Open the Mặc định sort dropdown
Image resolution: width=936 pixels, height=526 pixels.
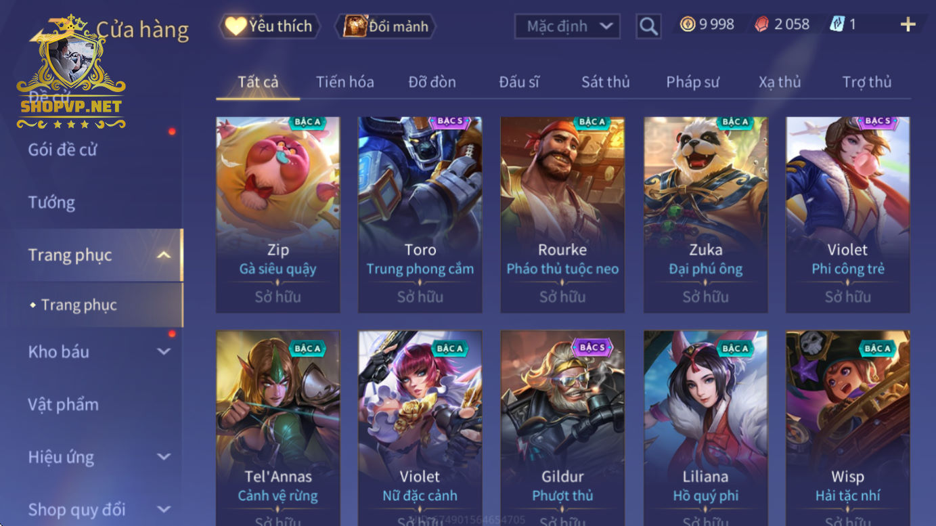click(x=569, y=26)
